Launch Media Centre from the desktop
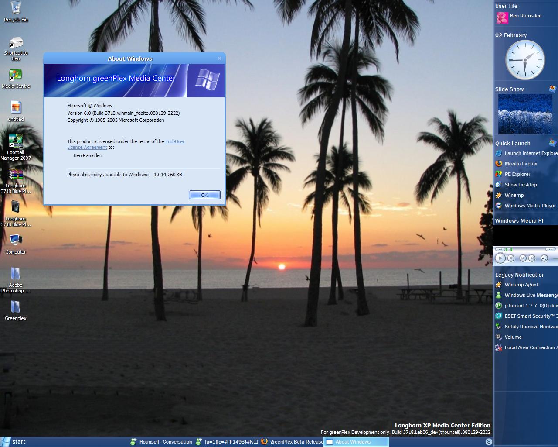 [16, 79]
